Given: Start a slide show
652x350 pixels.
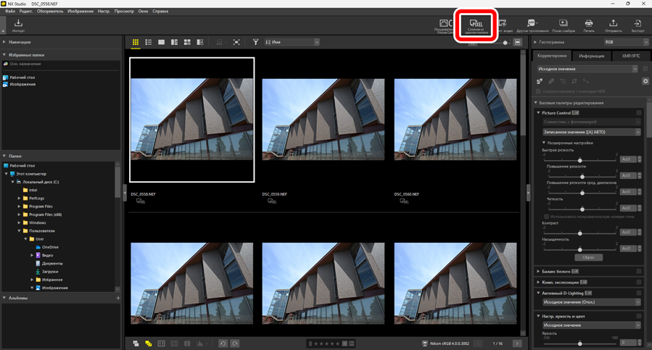Looking at the screenshot, I should click(563, 25).
